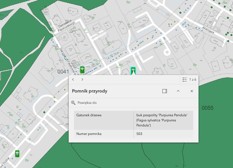Screen dimensions: 233x168
Task: Dock the Pomnik przyrody popup
Action: (x=165, y=91)
